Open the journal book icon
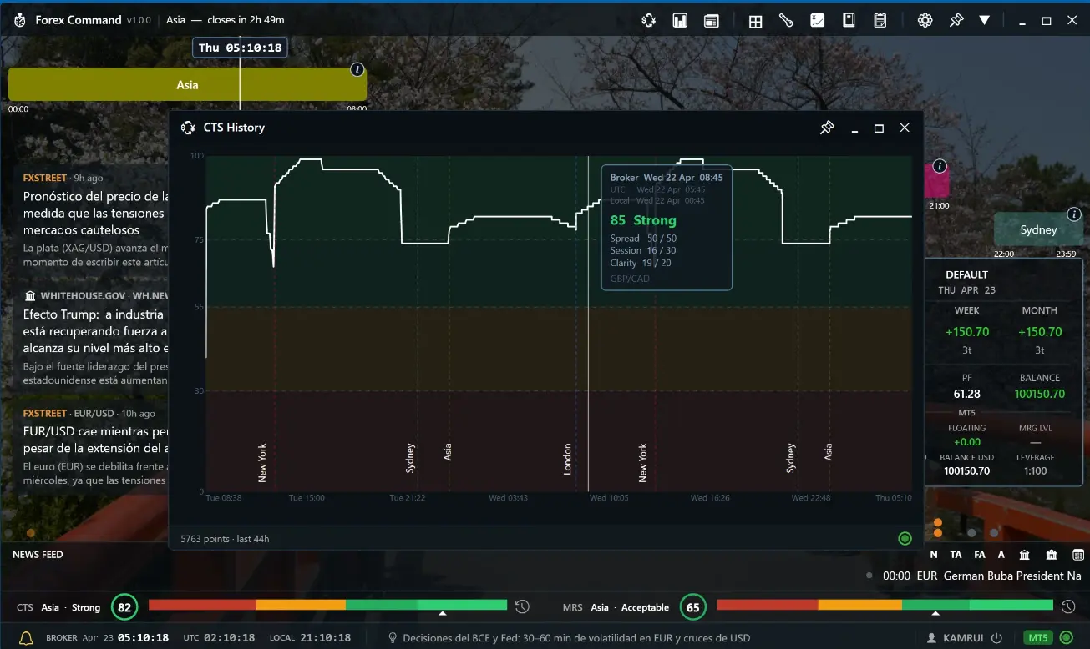This screenshot has height=649, width=1090. coord(849,20)
